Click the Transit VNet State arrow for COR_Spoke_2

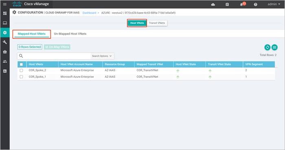click(210, 71)
